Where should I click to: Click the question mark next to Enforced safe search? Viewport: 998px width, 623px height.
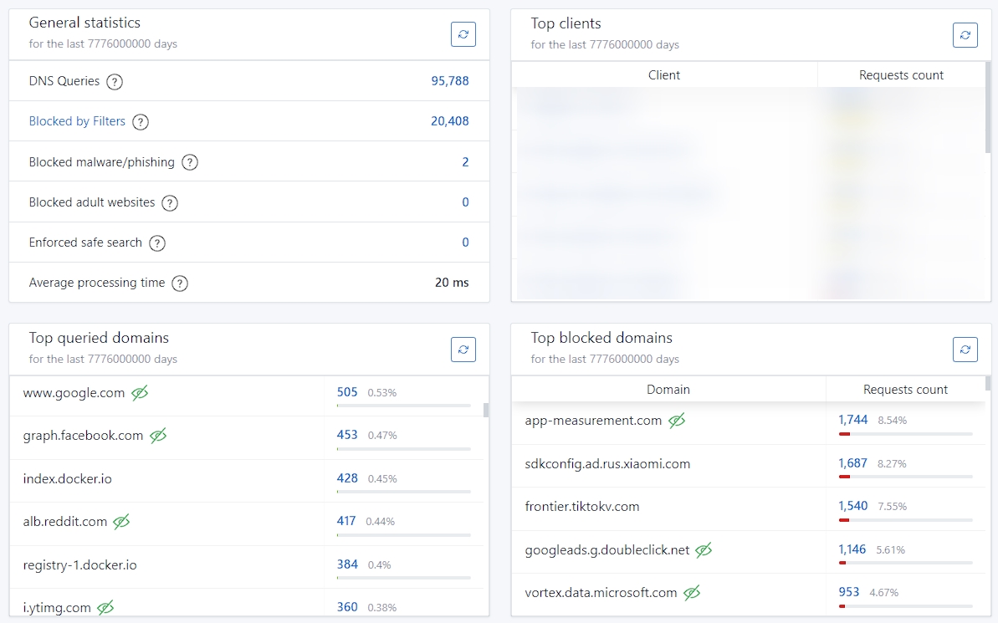click(159, 243)
